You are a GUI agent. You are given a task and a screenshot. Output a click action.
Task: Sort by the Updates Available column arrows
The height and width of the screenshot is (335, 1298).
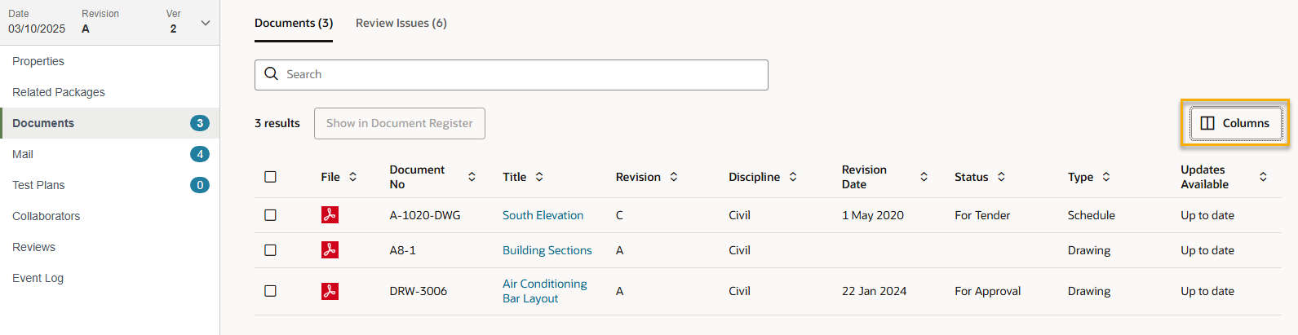pos(1263,177)
